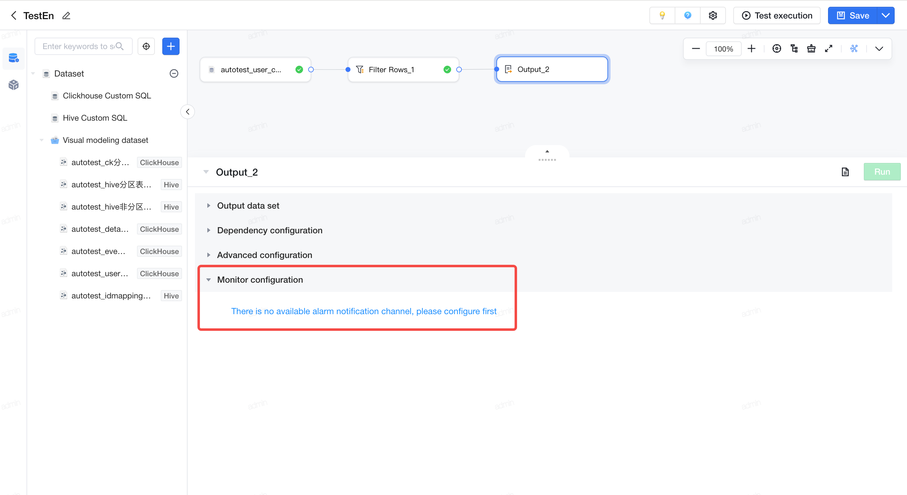Screen dimensions: 907x495
Task: Open the gear settings icon in header
Action: [x=713, y=15]
